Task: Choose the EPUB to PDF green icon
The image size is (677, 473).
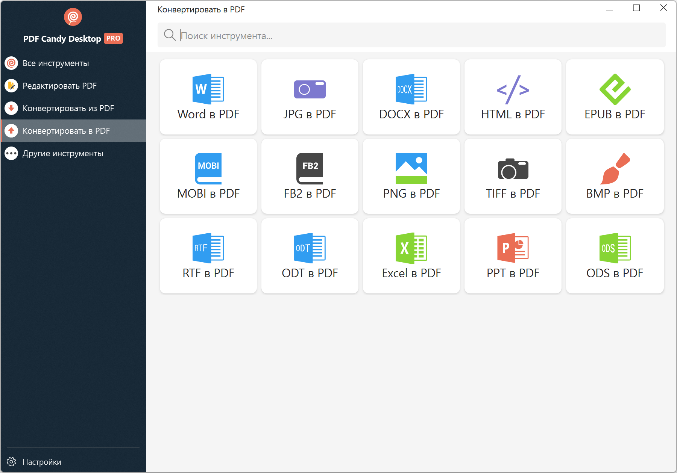Action: coord(615,89)
